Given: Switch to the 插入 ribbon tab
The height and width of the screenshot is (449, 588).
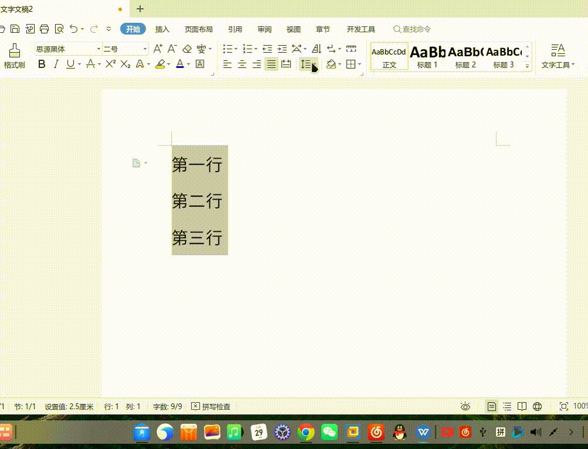Looking at the screenshot, I should point(162,29).
